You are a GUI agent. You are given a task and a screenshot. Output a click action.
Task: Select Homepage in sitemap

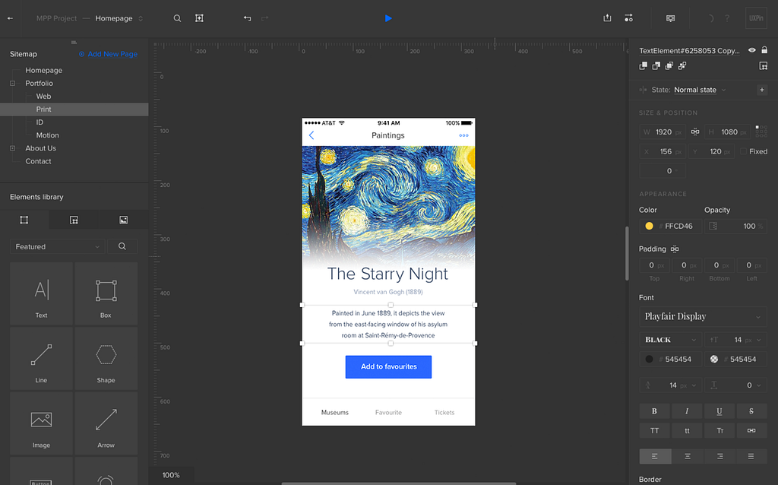pos(43,71)
